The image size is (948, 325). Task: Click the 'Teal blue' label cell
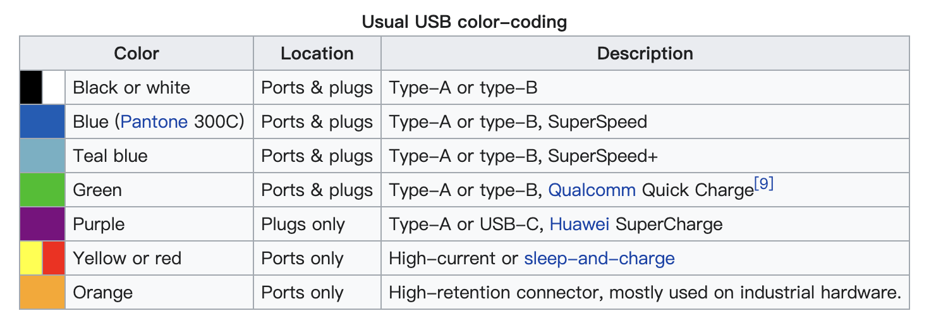coord(110,156)
